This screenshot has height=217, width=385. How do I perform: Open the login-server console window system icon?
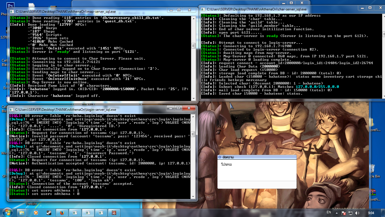tap(11, 109)
